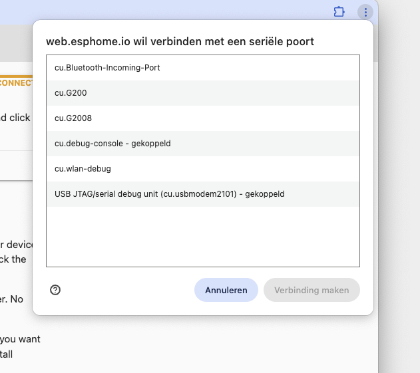Select the cu.Bluetooth-Incoming-Port entry
The image size is (420, 373).
pyautogui.click(x=202, y=68)
